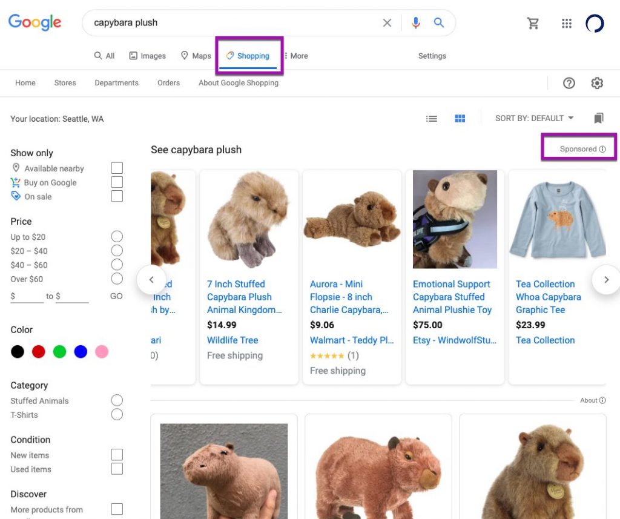Visit the Wildlife Tree seller link
This screenshot has height=519, width=620.
coord(232,340)
